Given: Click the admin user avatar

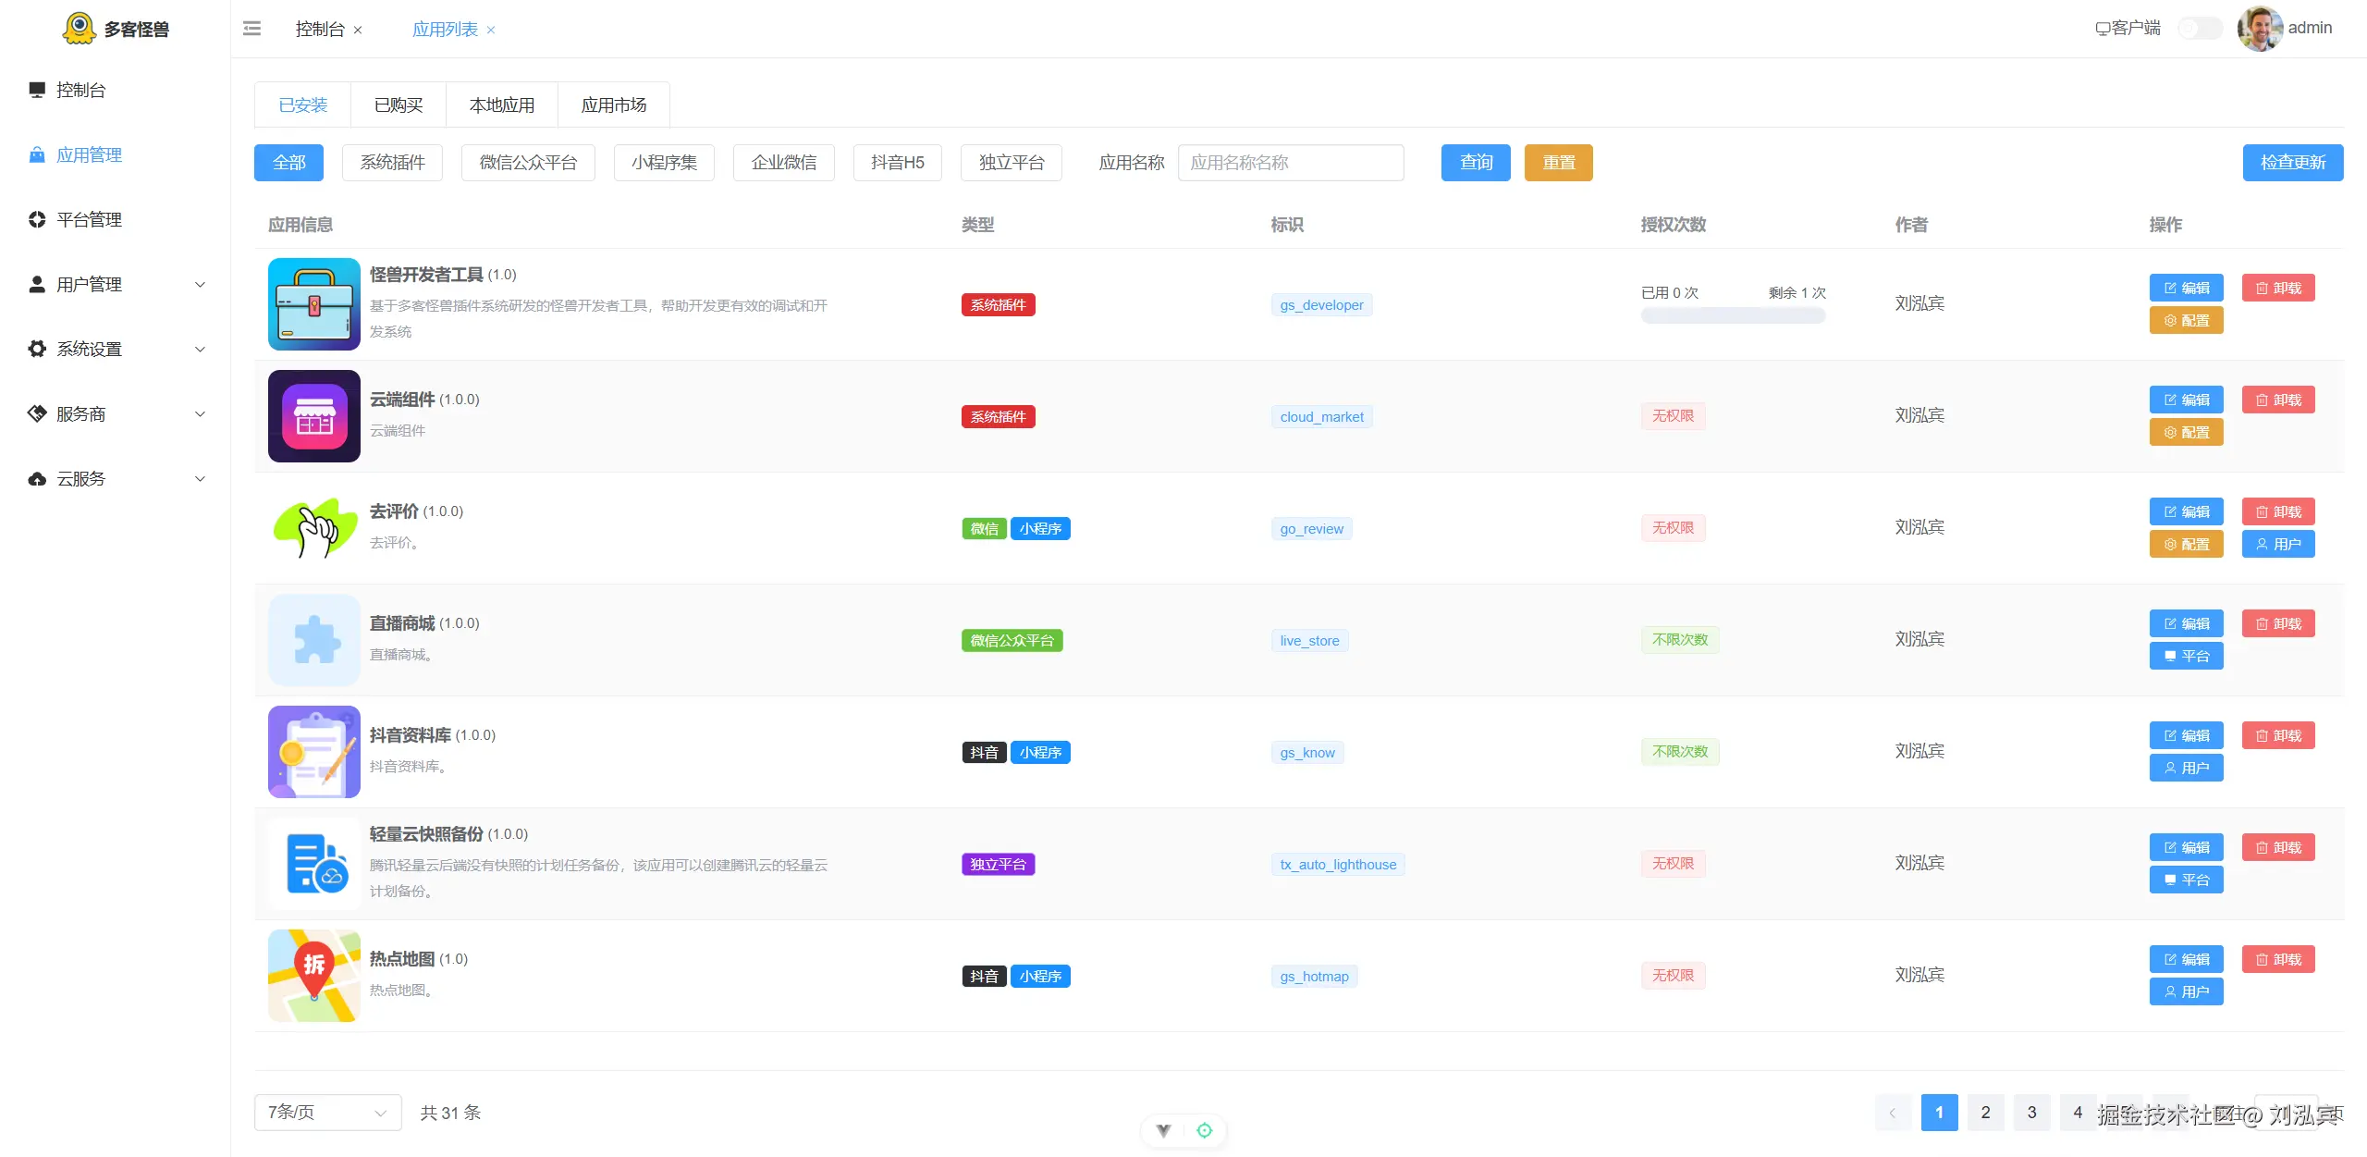Looking at the screenshot, I should 2259,29.
